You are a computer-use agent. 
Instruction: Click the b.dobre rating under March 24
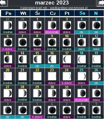coord(67,83)
